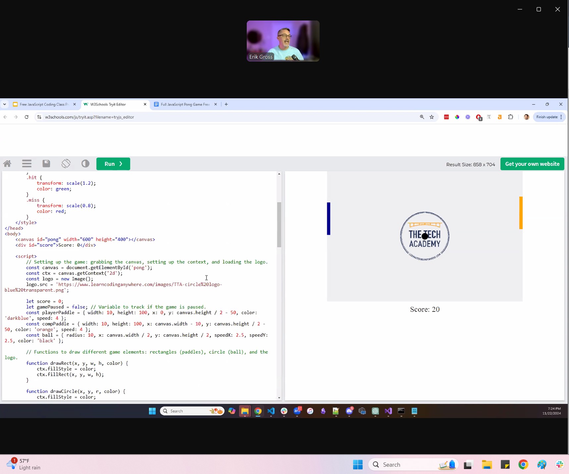The height and width of the screenshot is (474, 569).
Task: Open the orange 'a' Amazon extension
Action: [x=500, y=117]
